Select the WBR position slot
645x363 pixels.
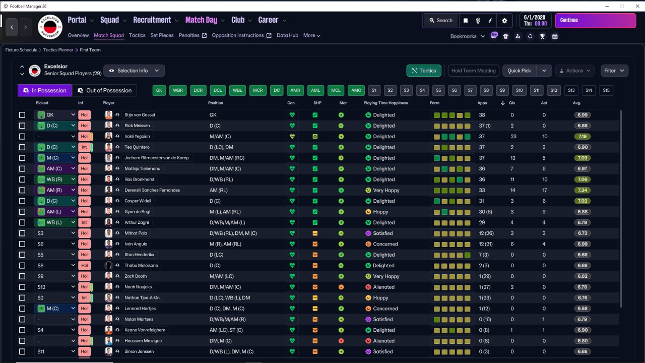tap(178, 90)
